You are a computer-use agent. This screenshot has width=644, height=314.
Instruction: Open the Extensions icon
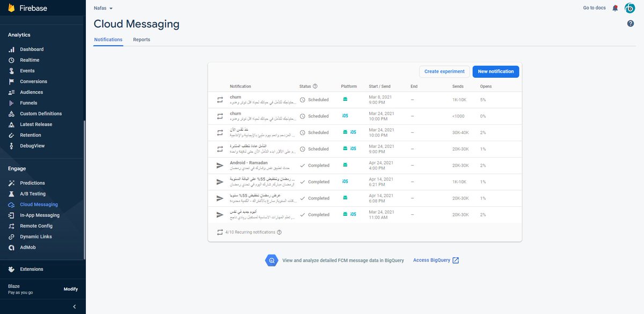[x=11, y=269]
